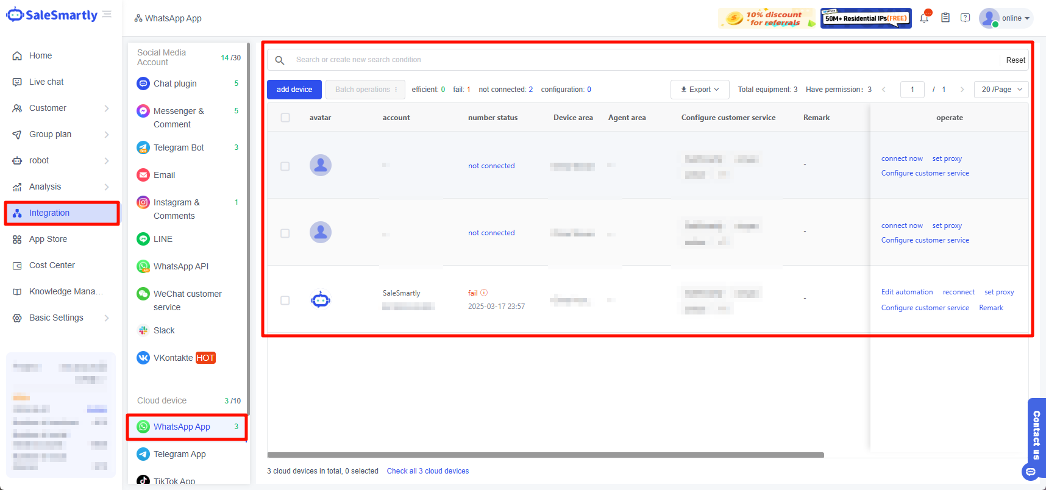Click Reset in the search bar
Viewport: 1046px width, 490px height.
click(1016, 60)
